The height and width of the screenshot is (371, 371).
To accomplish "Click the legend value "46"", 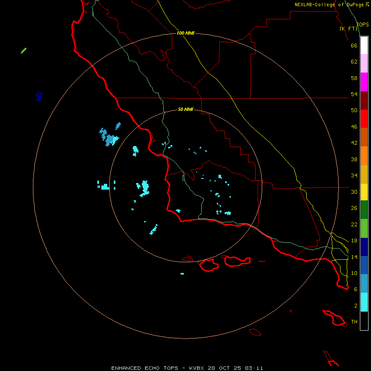I will [354, 127].
